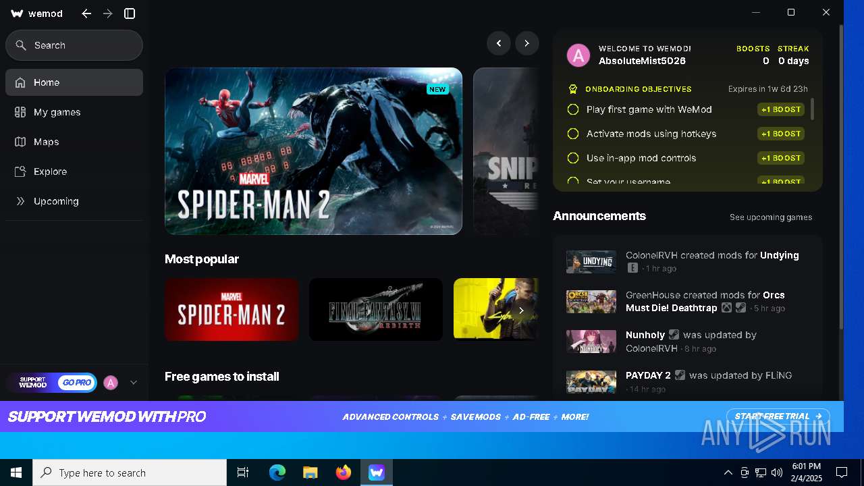The width and height of the screenshot is (864, 486).
Task: Click START FREE TRIAL button
Action: tap(778, 416)
